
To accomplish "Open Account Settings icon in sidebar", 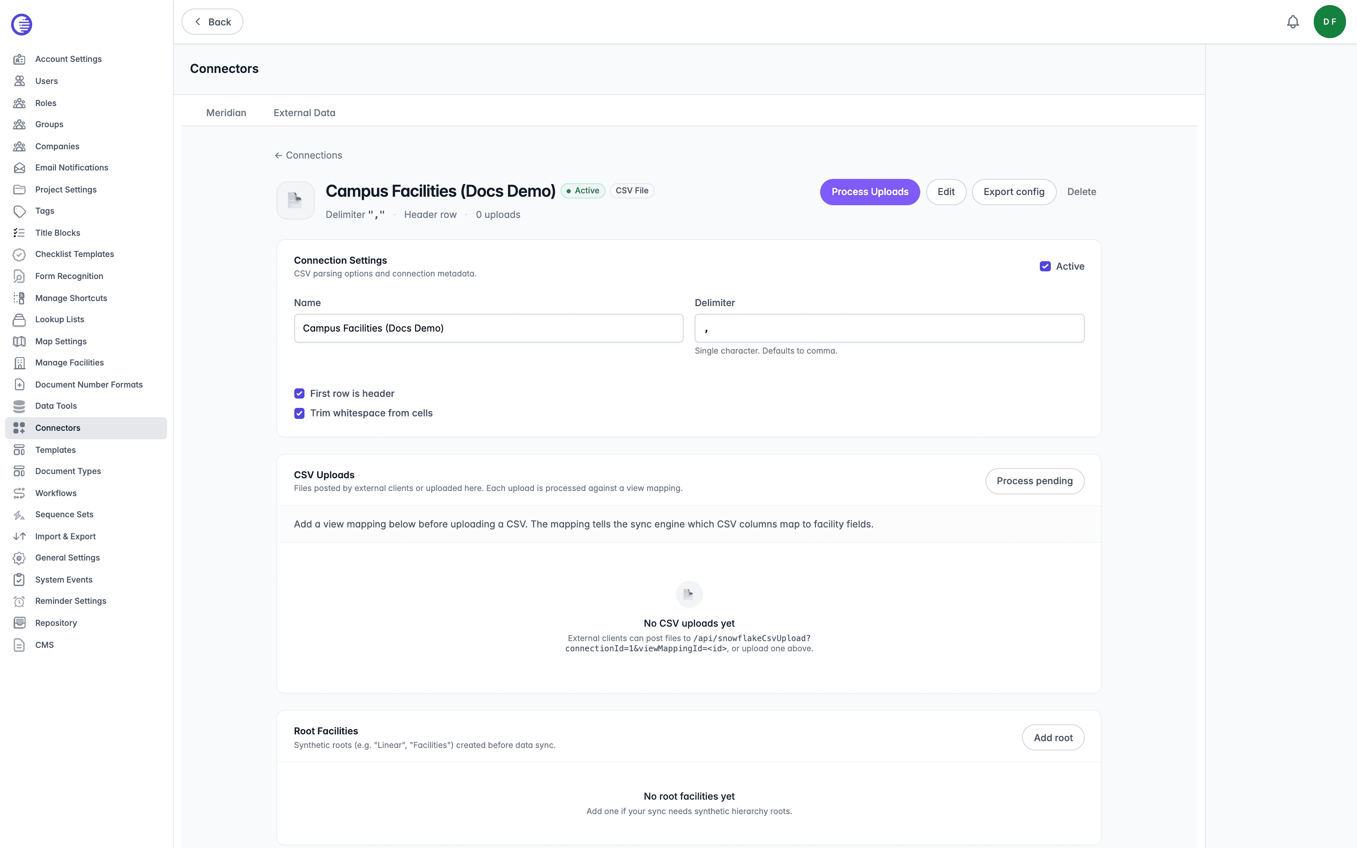I will click(20, 59).
